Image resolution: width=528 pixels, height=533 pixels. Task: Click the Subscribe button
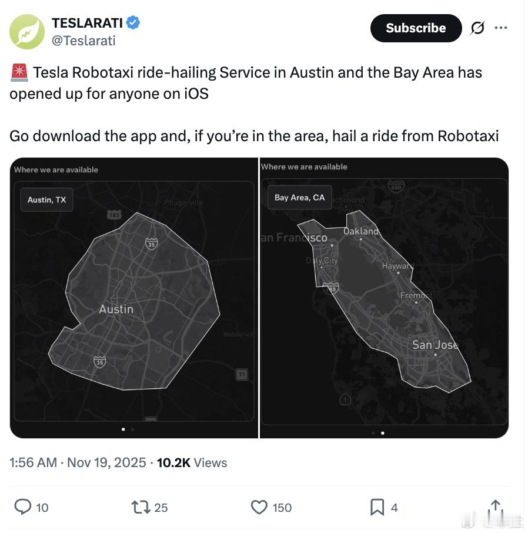416,28
